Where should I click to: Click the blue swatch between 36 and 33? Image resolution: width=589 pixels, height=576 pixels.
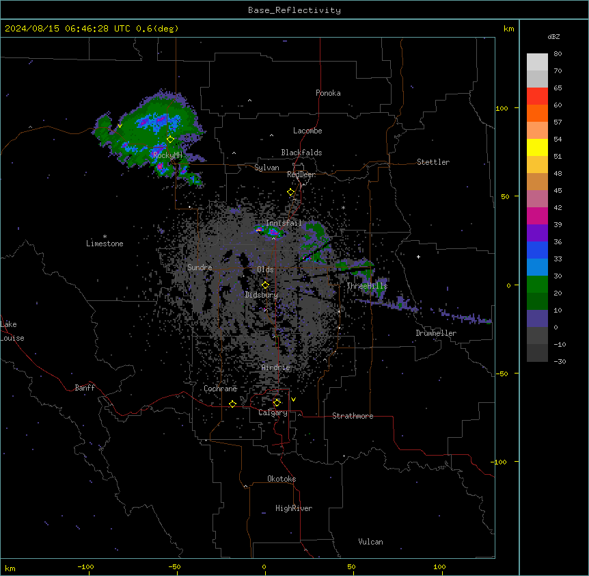pos(537,250)
